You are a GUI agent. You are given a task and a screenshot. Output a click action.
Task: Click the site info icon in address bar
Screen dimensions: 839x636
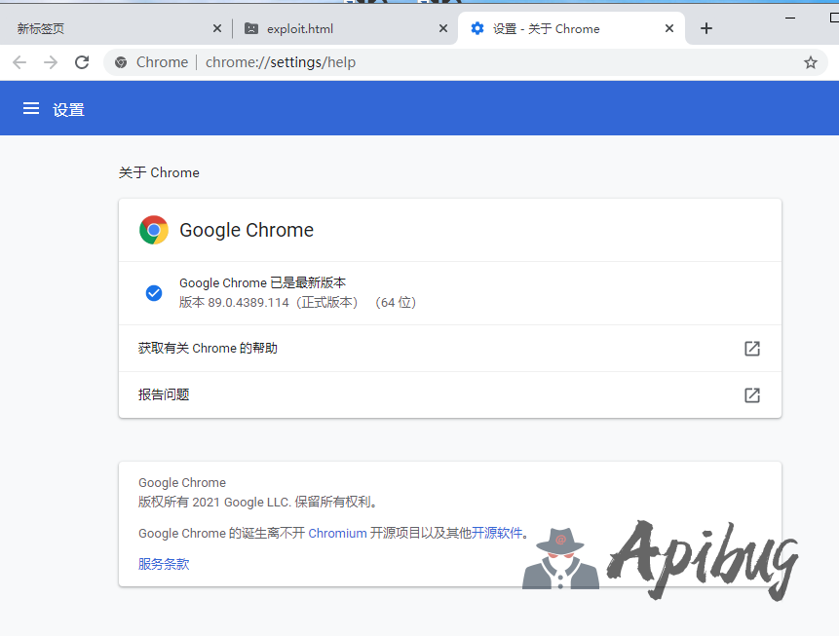[x=121, y=62]
